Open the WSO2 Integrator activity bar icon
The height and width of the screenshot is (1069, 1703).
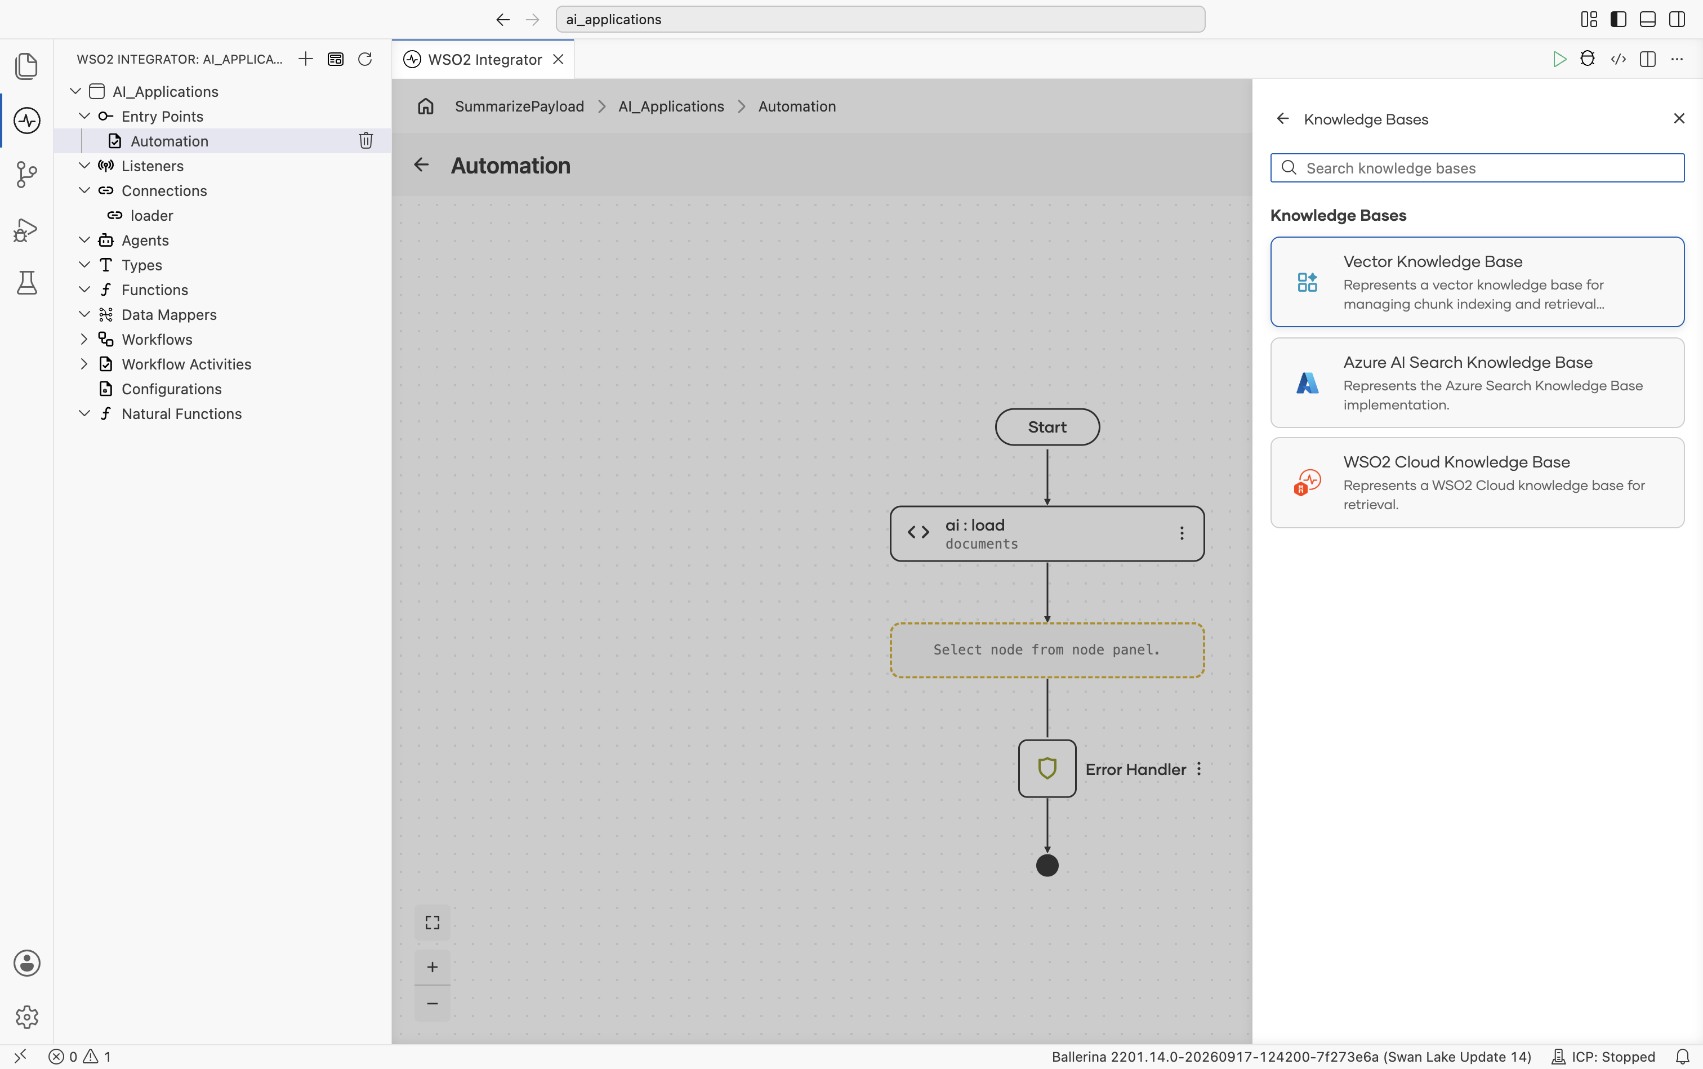tap(26, 120)
